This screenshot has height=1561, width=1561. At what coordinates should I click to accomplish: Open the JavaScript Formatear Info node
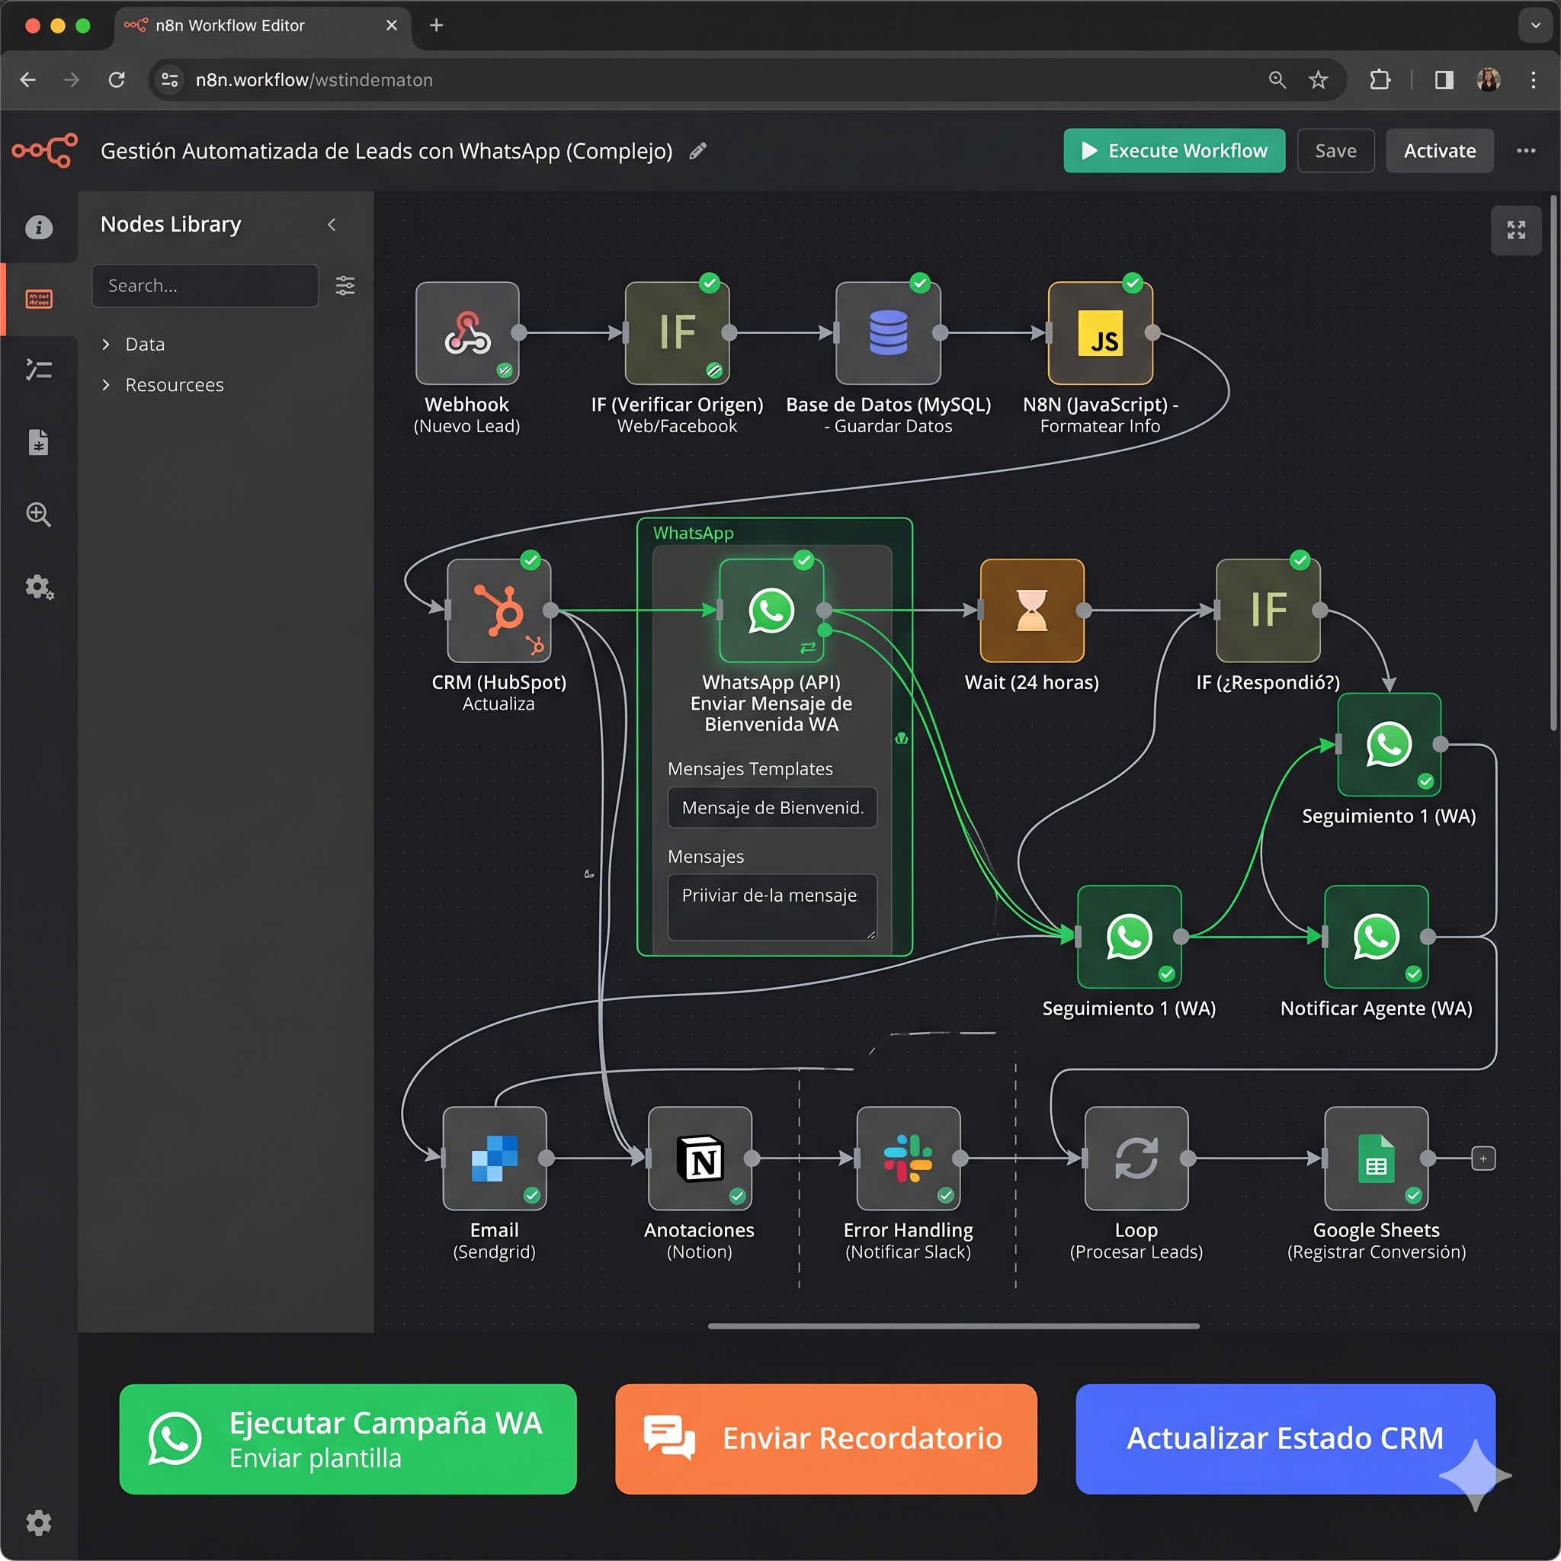1100,333
